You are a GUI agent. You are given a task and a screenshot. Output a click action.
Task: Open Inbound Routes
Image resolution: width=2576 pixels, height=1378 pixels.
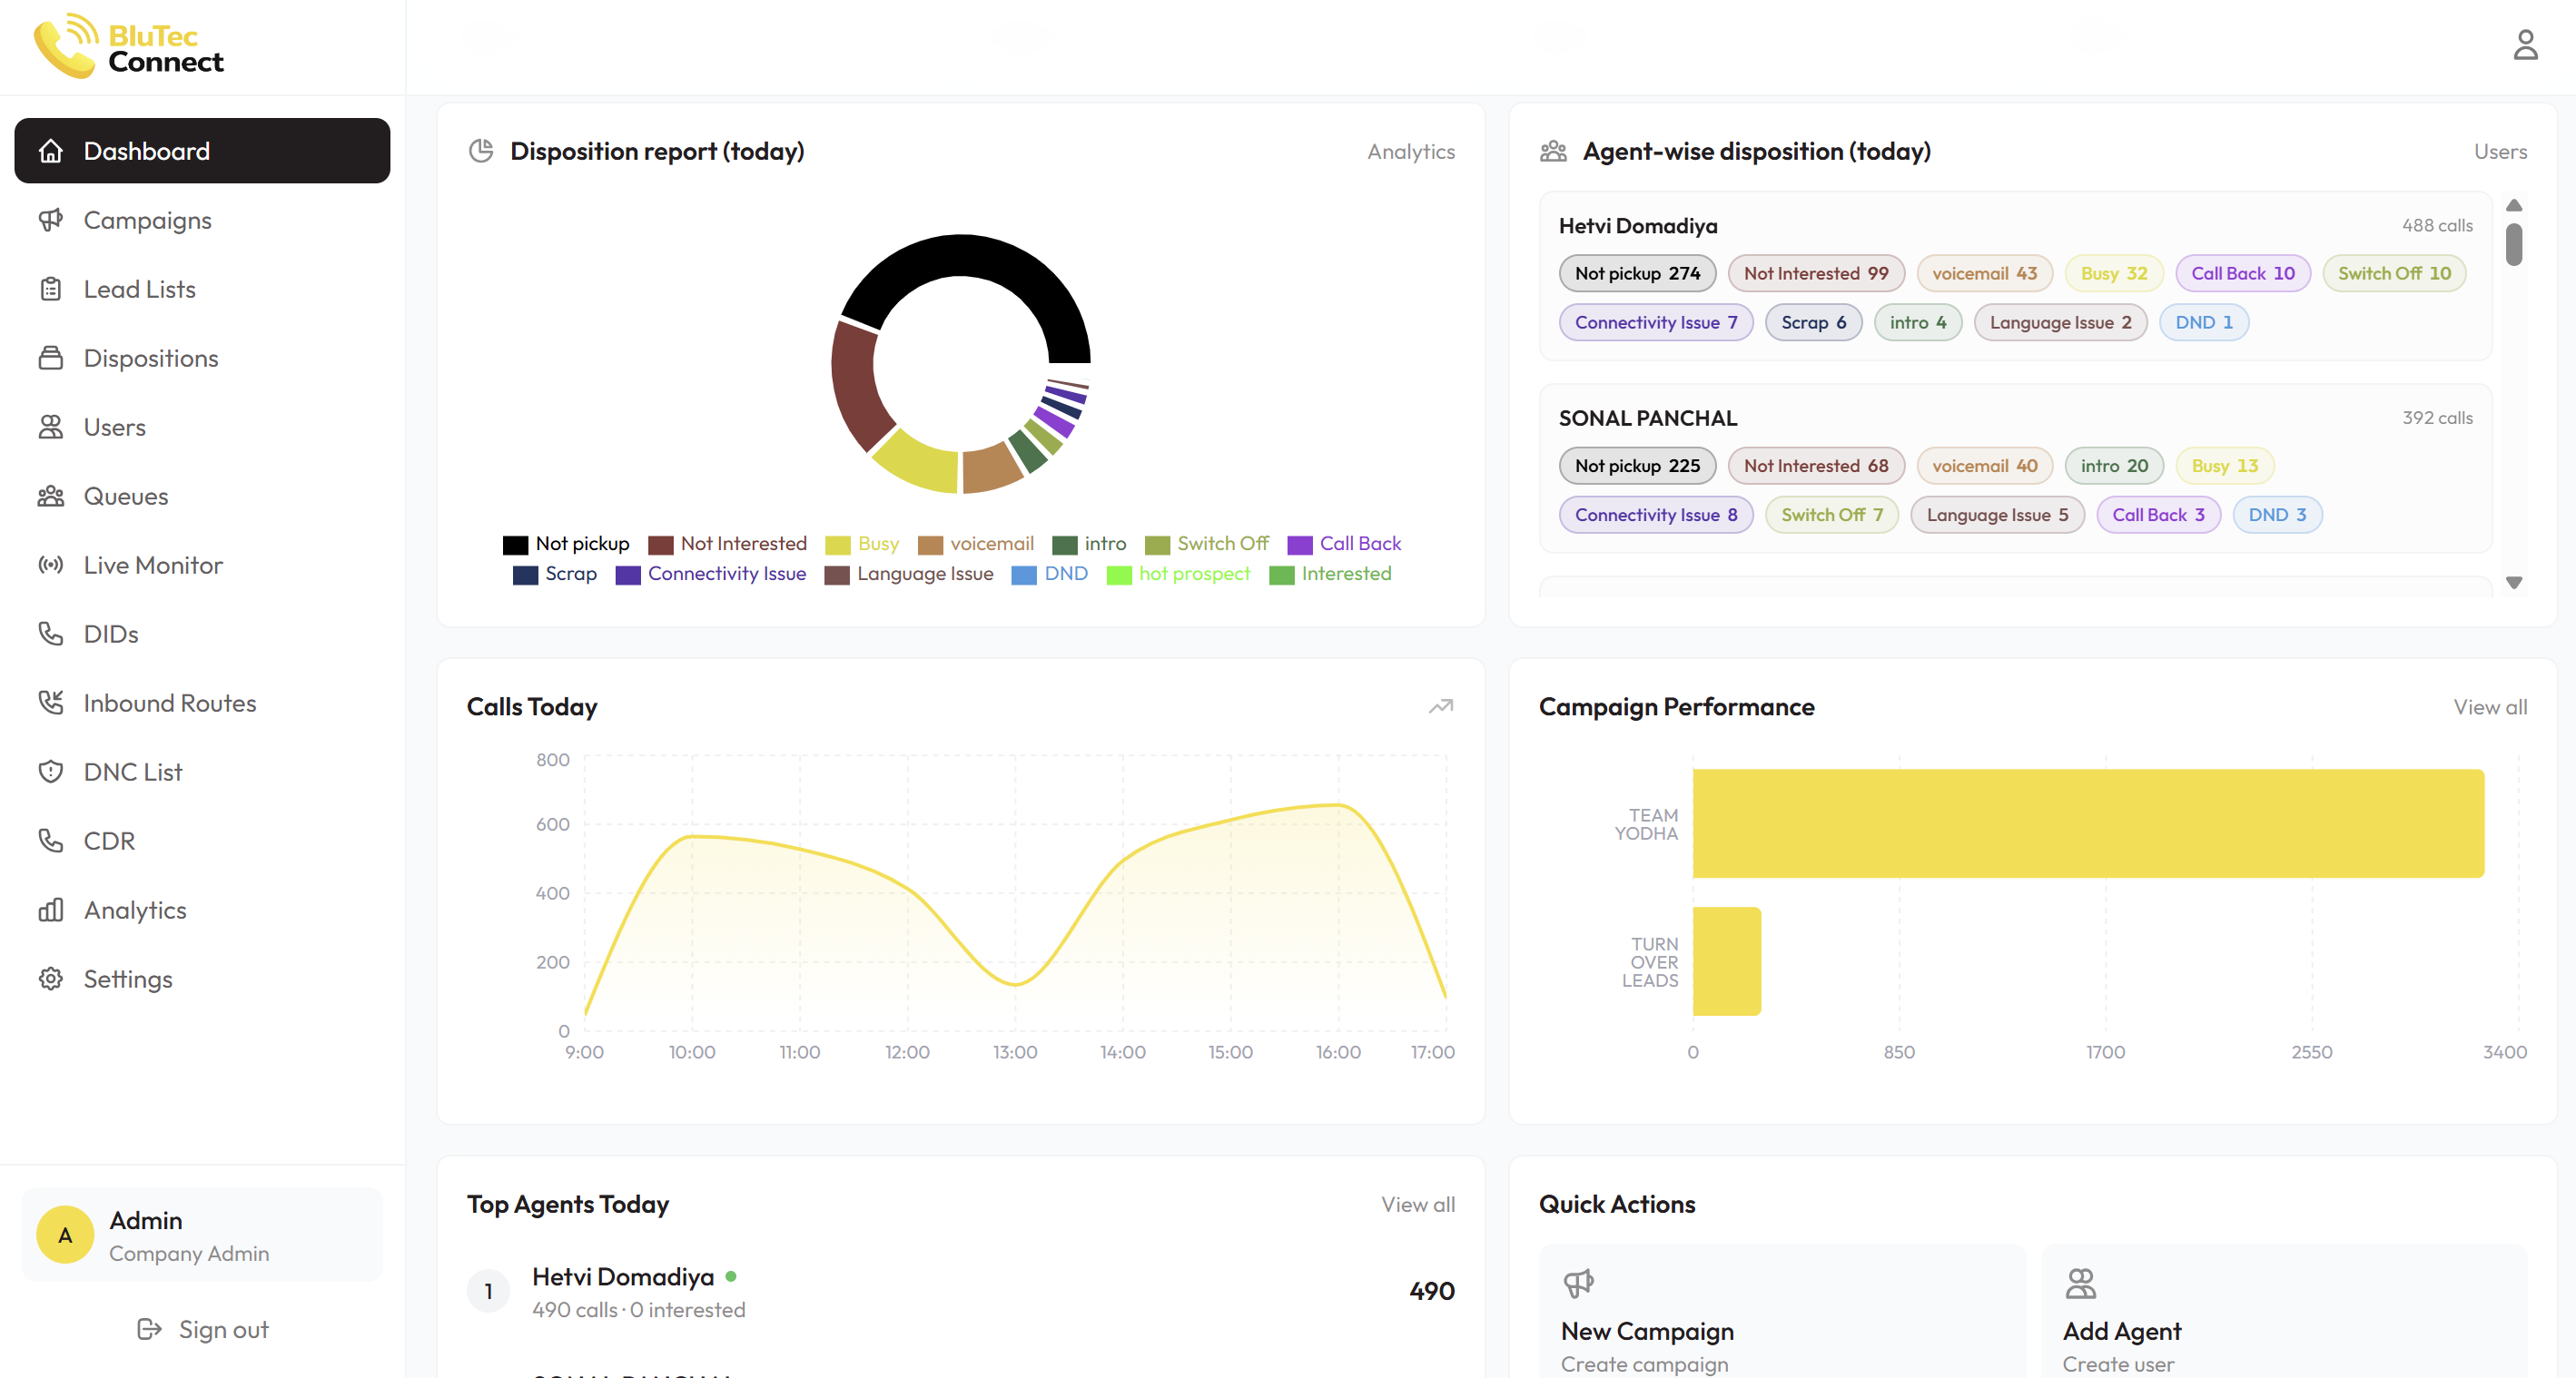tap(169, 702)
